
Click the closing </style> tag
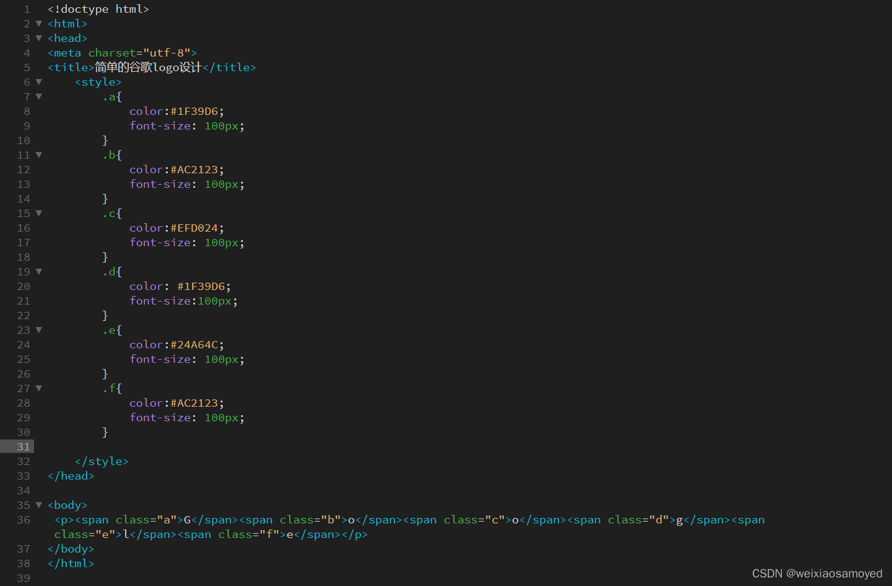click(101, 461)
